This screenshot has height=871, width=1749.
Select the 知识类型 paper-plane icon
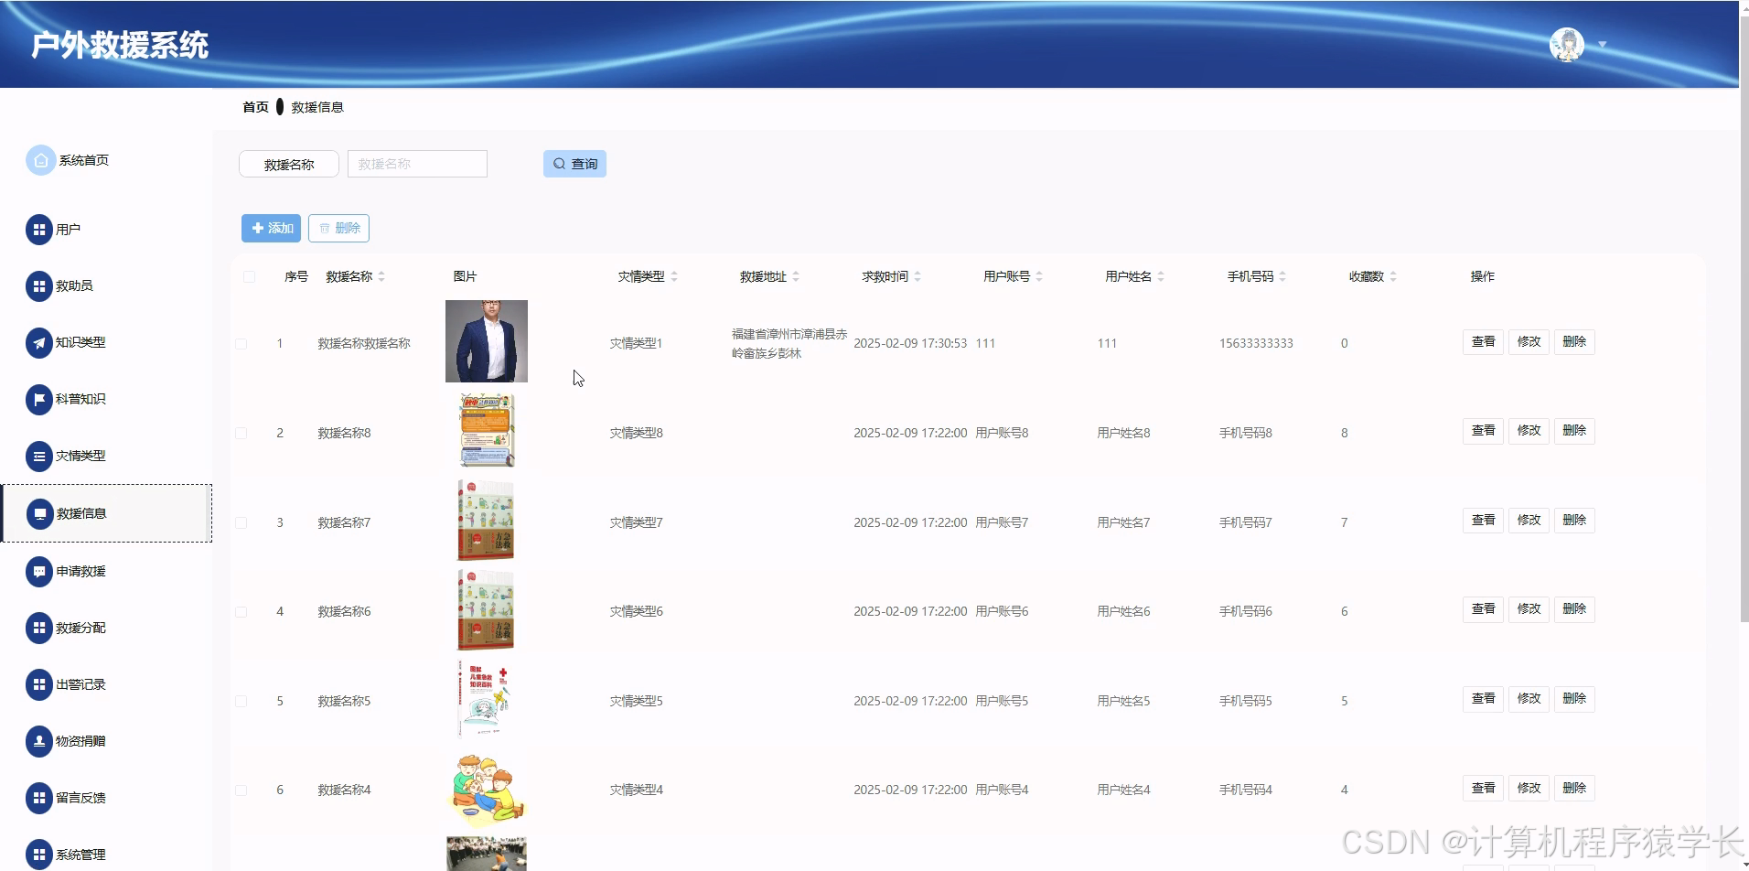38,342
